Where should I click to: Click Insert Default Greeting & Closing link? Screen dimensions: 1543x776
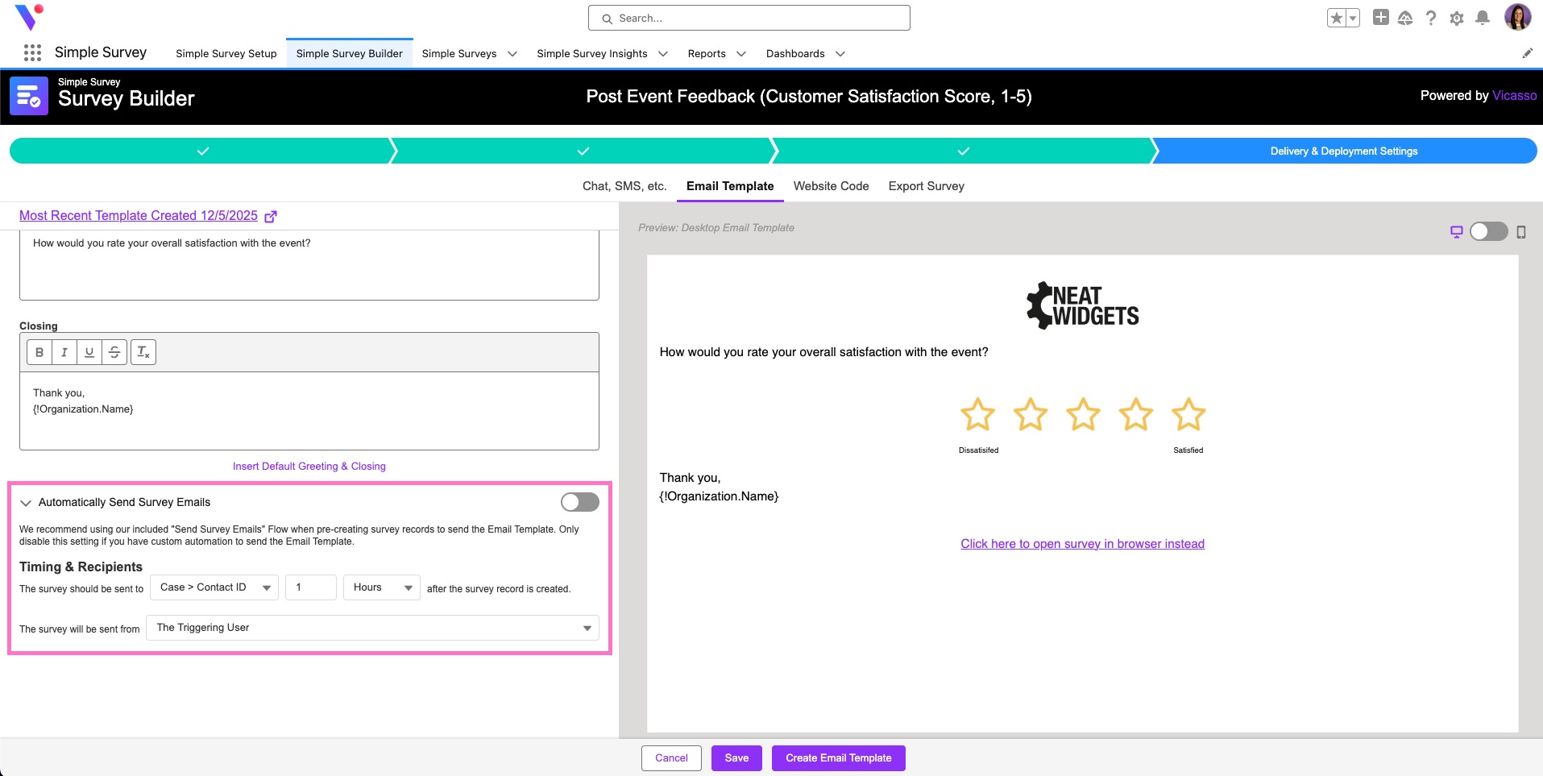tap(309, 467)
